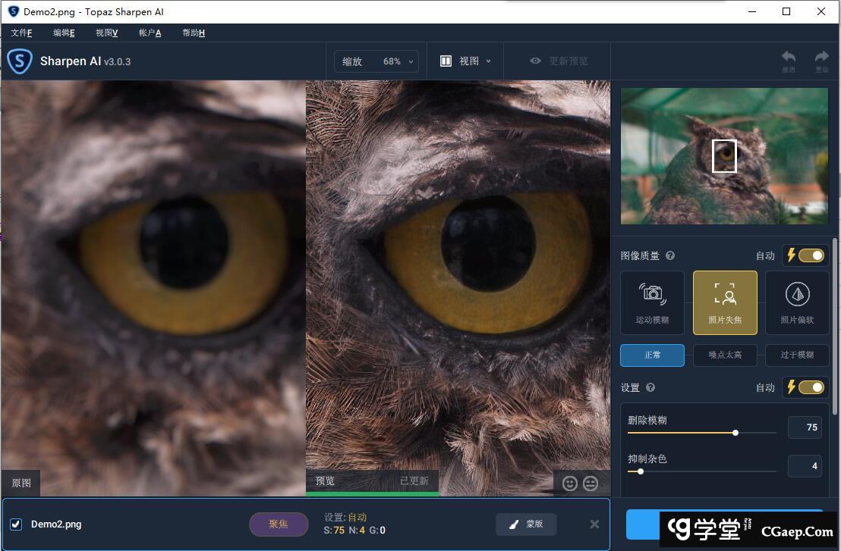Image resolution: width=841 pixels, height=551 pixels.
Task: Click the 蒙版 (Mask) button
Action: 526,524
